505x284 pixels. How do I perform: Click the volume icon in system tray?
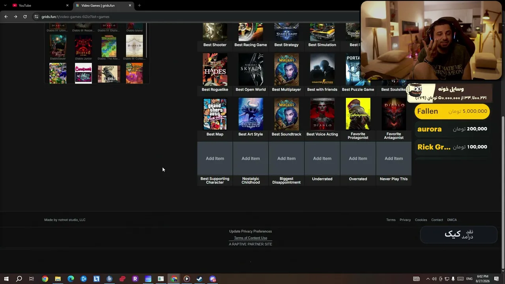[x=434, y=279]
